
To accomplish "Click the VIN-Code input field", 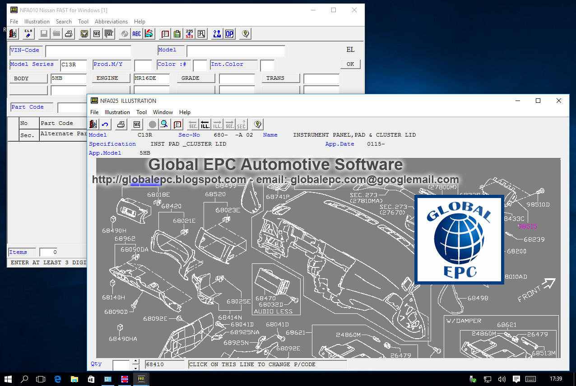I will (x=88, y=51).
